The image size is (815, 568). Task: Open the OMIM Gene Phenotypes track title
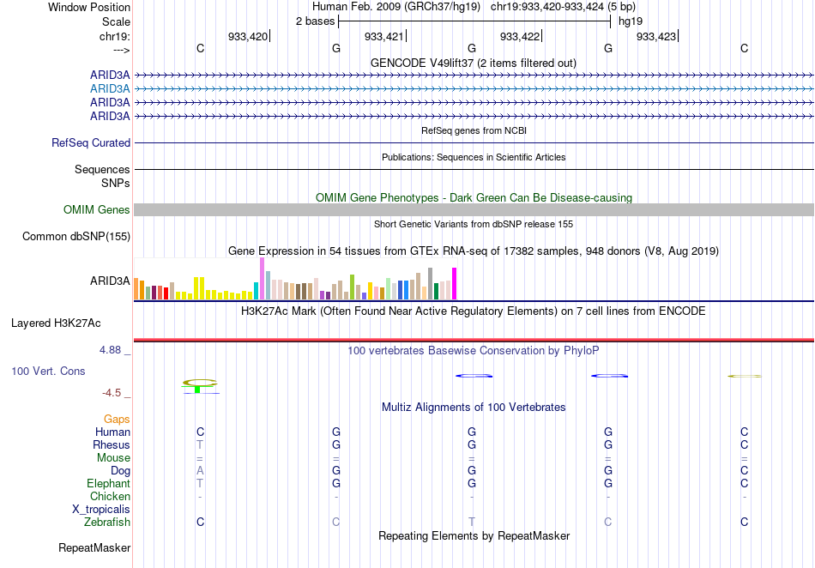click(x=474, y=197)
